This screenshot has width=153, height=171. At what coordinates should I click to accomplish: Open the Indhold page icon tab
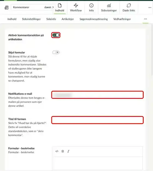coord(60,8)
